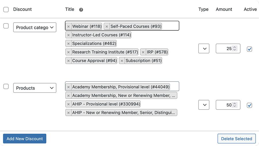This screenshot has height=146, width=259.
Task: Select the Product category discount row checkbox
Action: [x=6, y=26]
